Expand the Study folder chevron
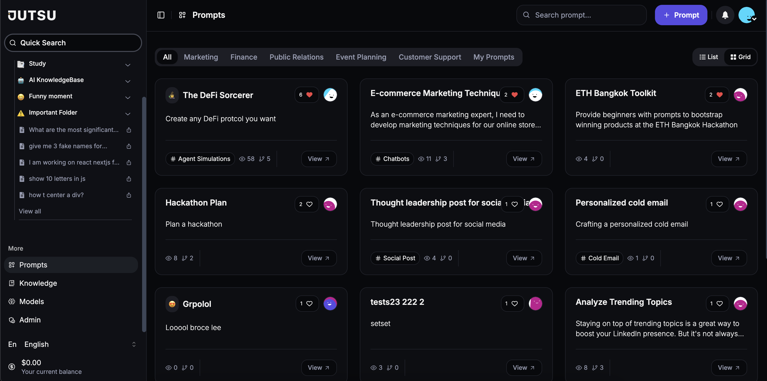Screen dimensions: 767x381 (128, 65)
